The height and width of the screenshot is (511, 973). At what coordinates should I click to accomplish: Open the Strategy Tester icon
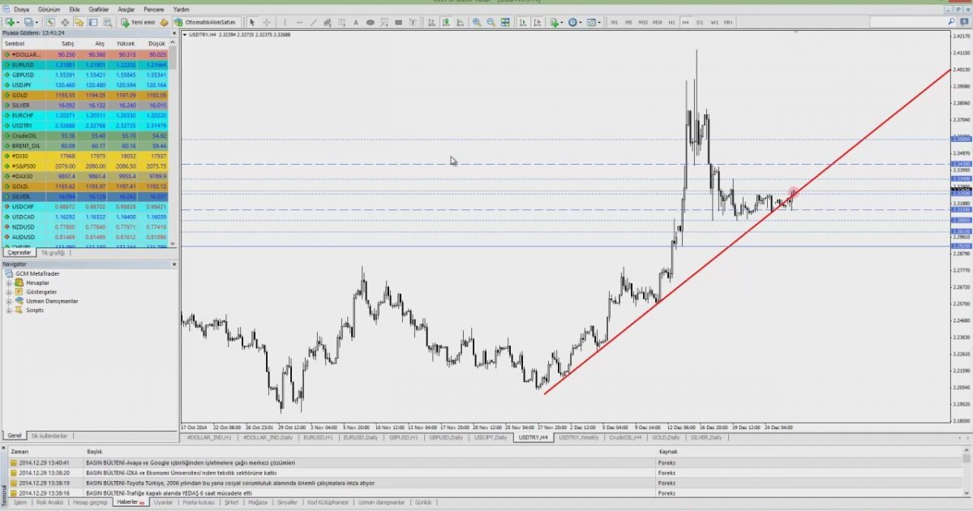tap(106, 22)
